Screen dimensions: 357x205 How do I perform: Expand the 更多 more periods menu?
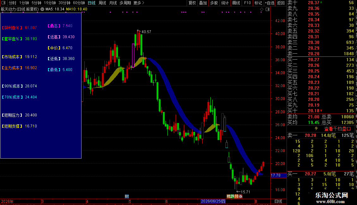click(139, 3)
